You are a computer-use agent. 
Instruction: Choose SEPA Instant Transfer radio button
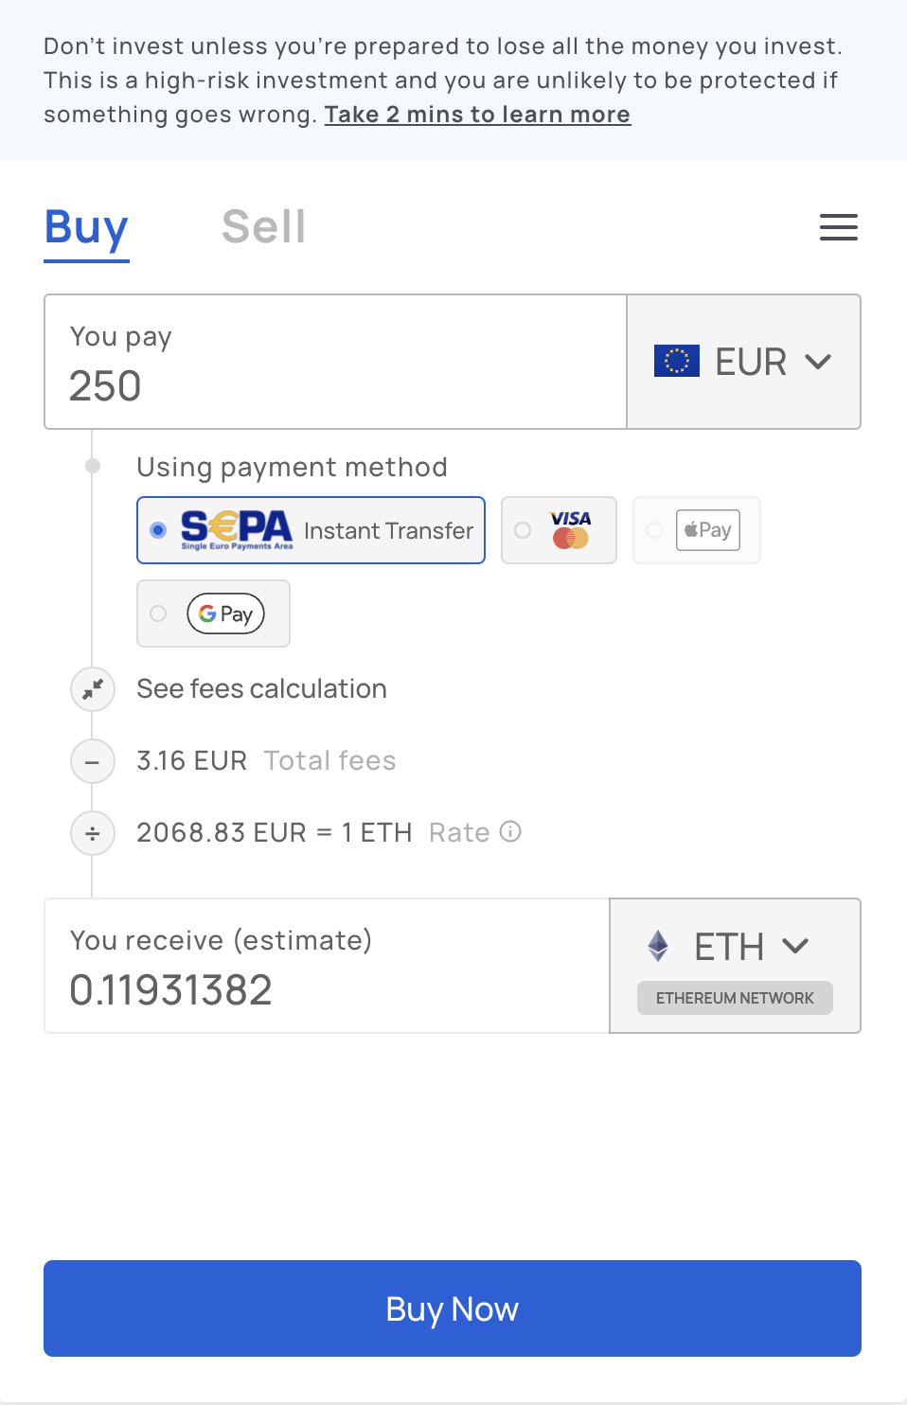coord(159,530)
